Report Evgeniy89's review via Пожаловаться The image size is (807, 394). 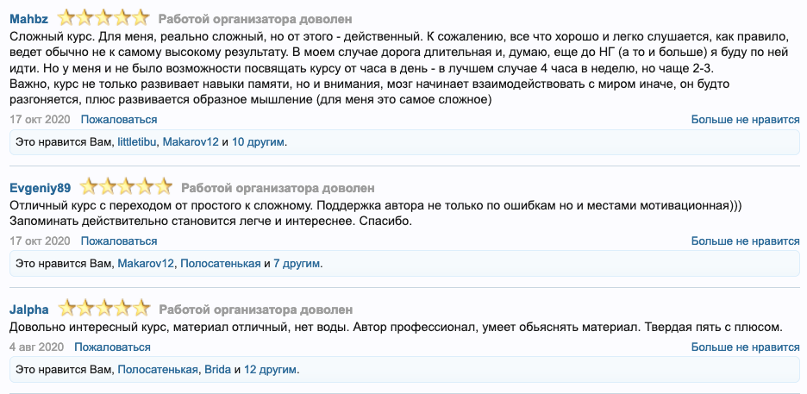tap(119, 241)
